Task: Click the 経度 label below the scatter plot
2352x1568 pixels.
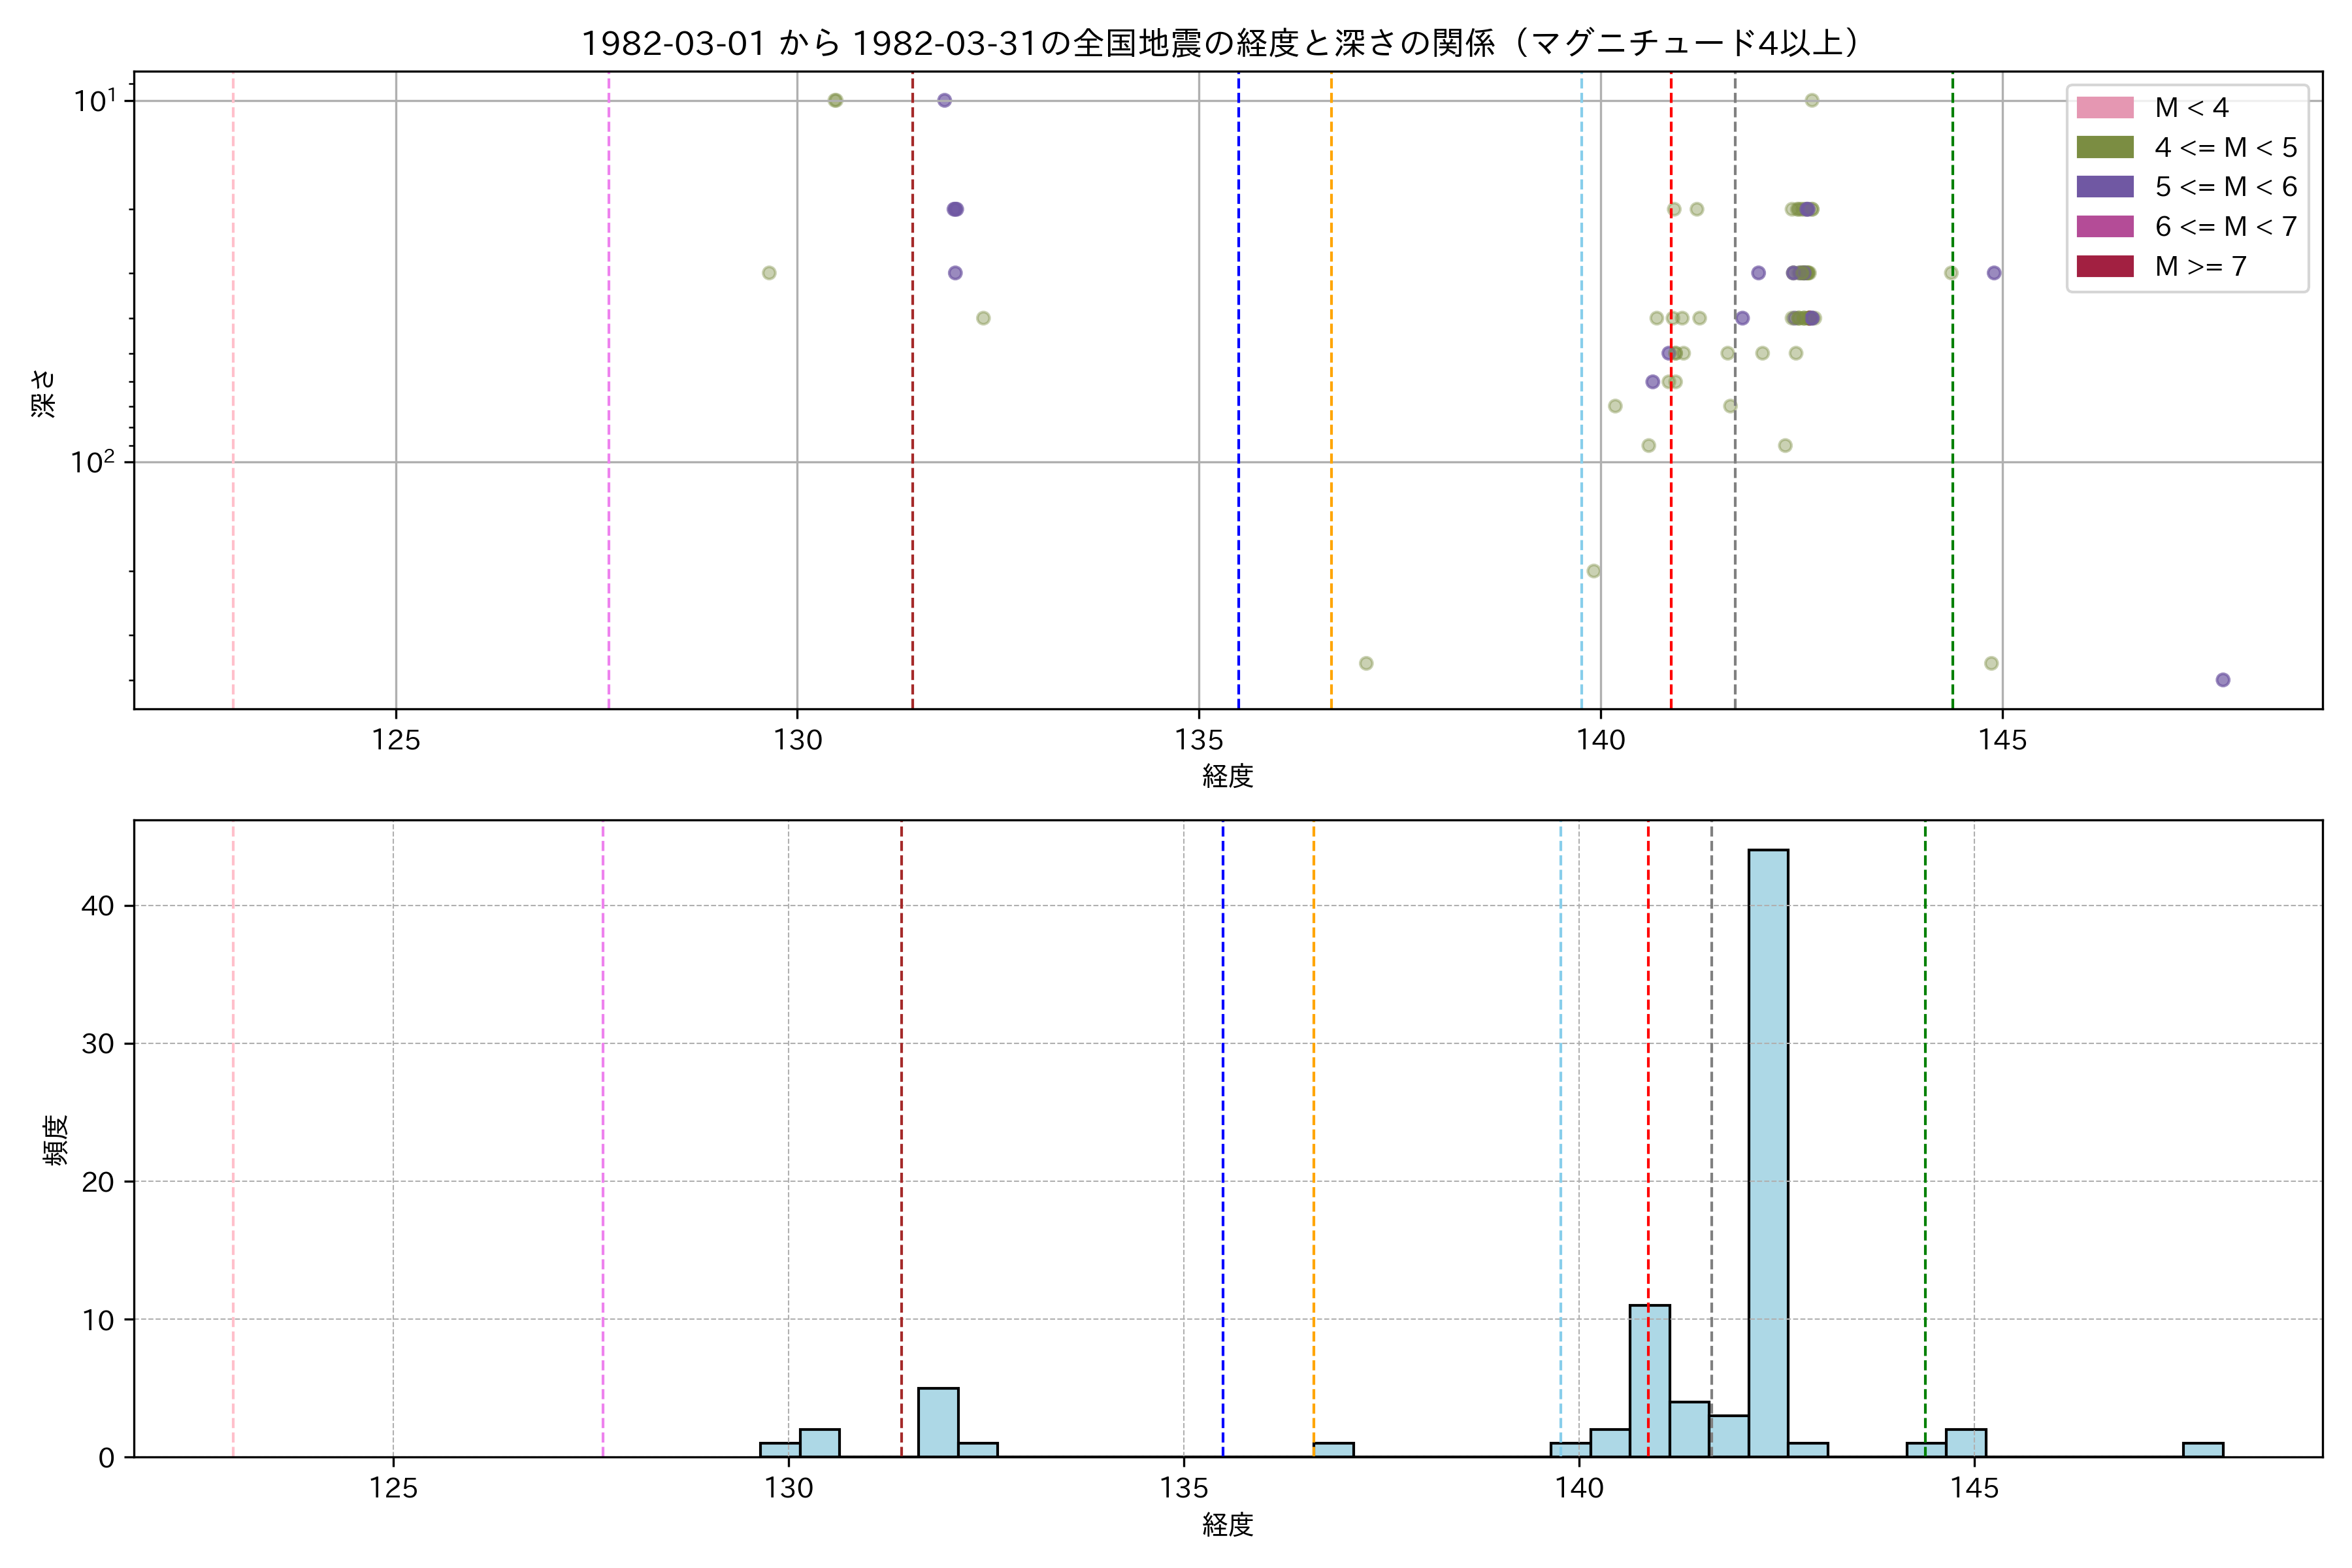Action: coord(1227,776)
